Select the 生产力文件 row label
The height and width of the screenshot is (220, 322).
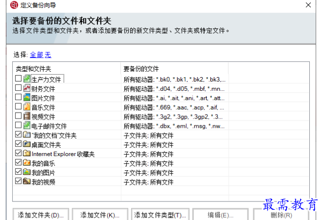pyautogui.click(x=47, y=79)
